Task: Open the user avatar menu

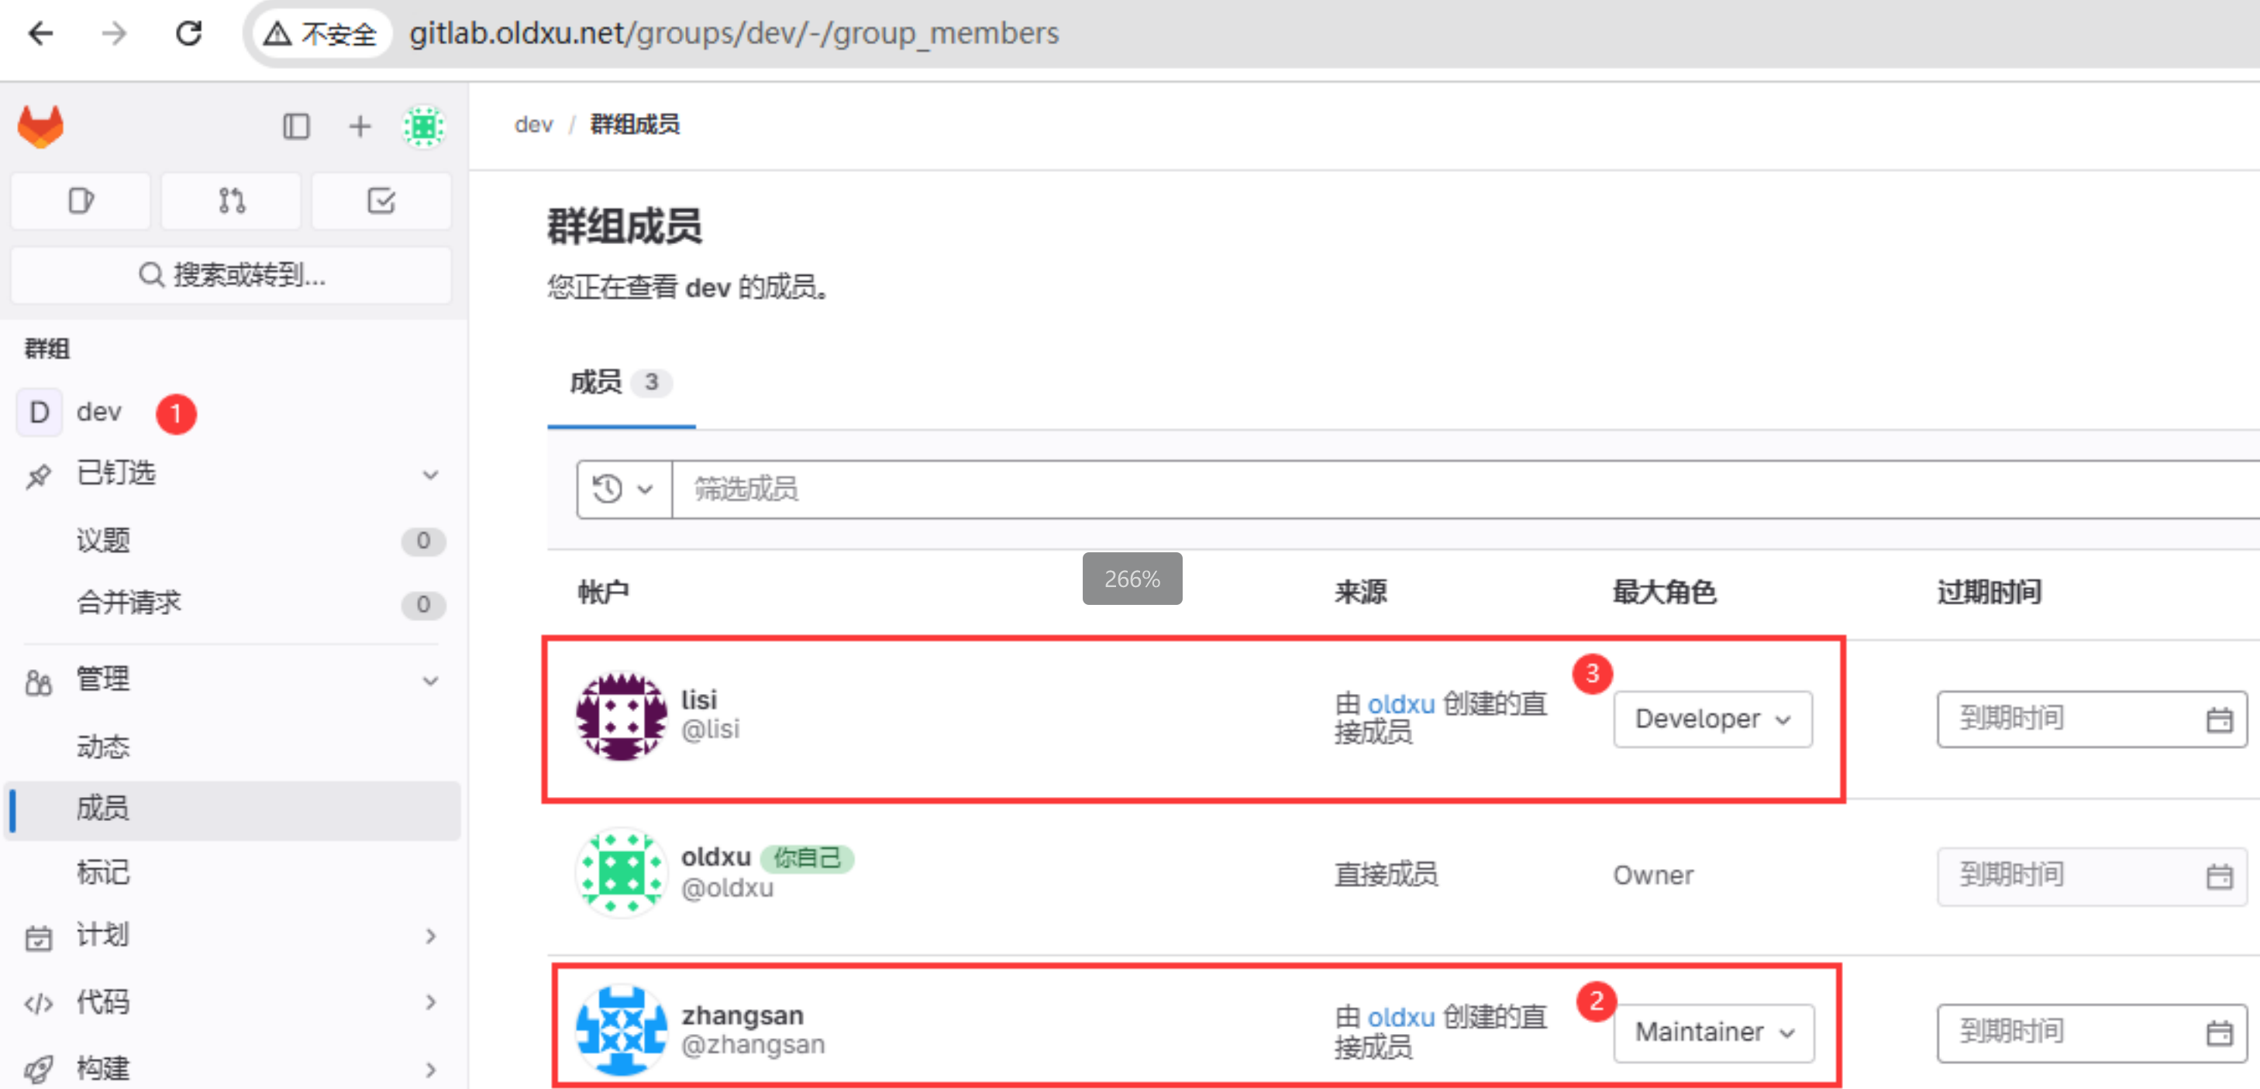Action: click(424, 127)
